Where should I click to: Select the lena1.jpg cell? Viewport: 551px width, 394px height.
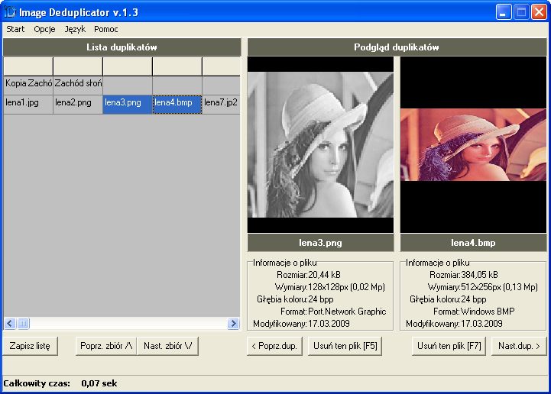28,104
